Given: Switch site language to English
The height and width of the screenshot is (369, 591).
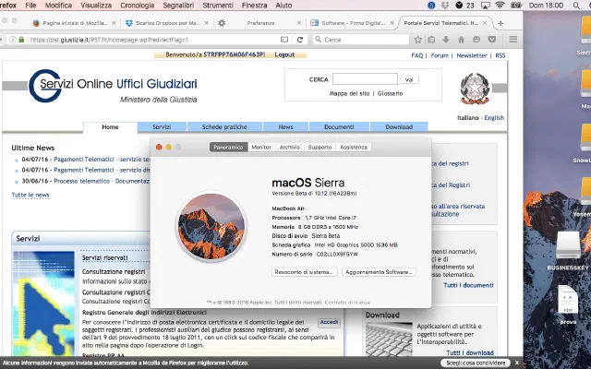Looking at the screenshot, I should [x=494, y=118].
